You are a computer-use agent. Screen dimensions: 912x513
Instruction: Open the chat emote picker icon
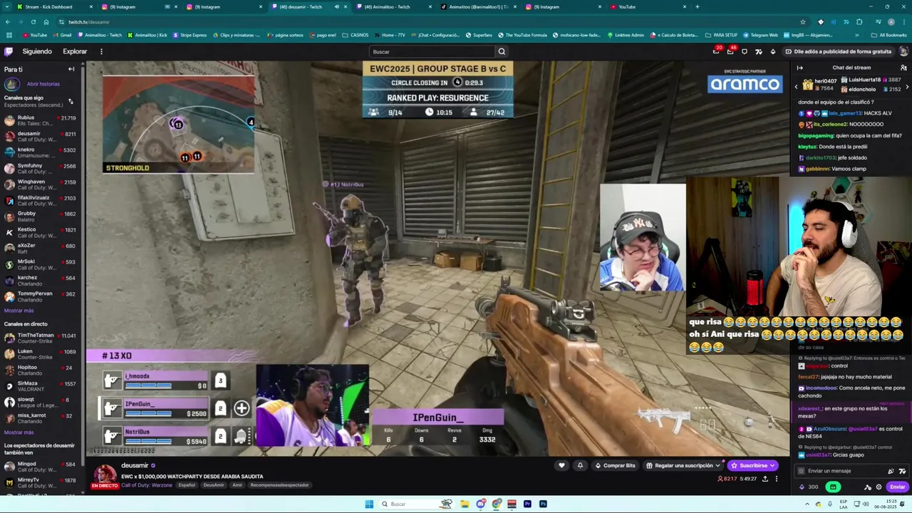pyautogui.click(x=902, y=471)
